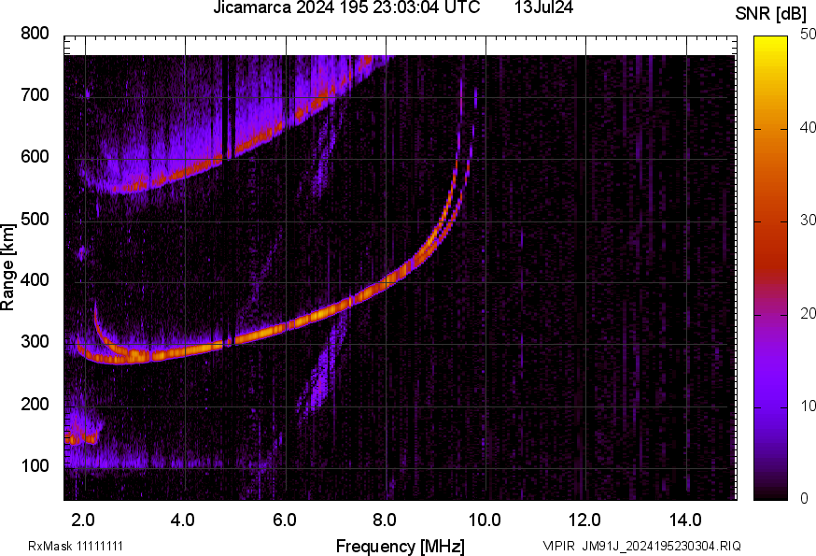Click the range tick label '200'
Viewport: 816px width, 556px height.
click(35, 404)
